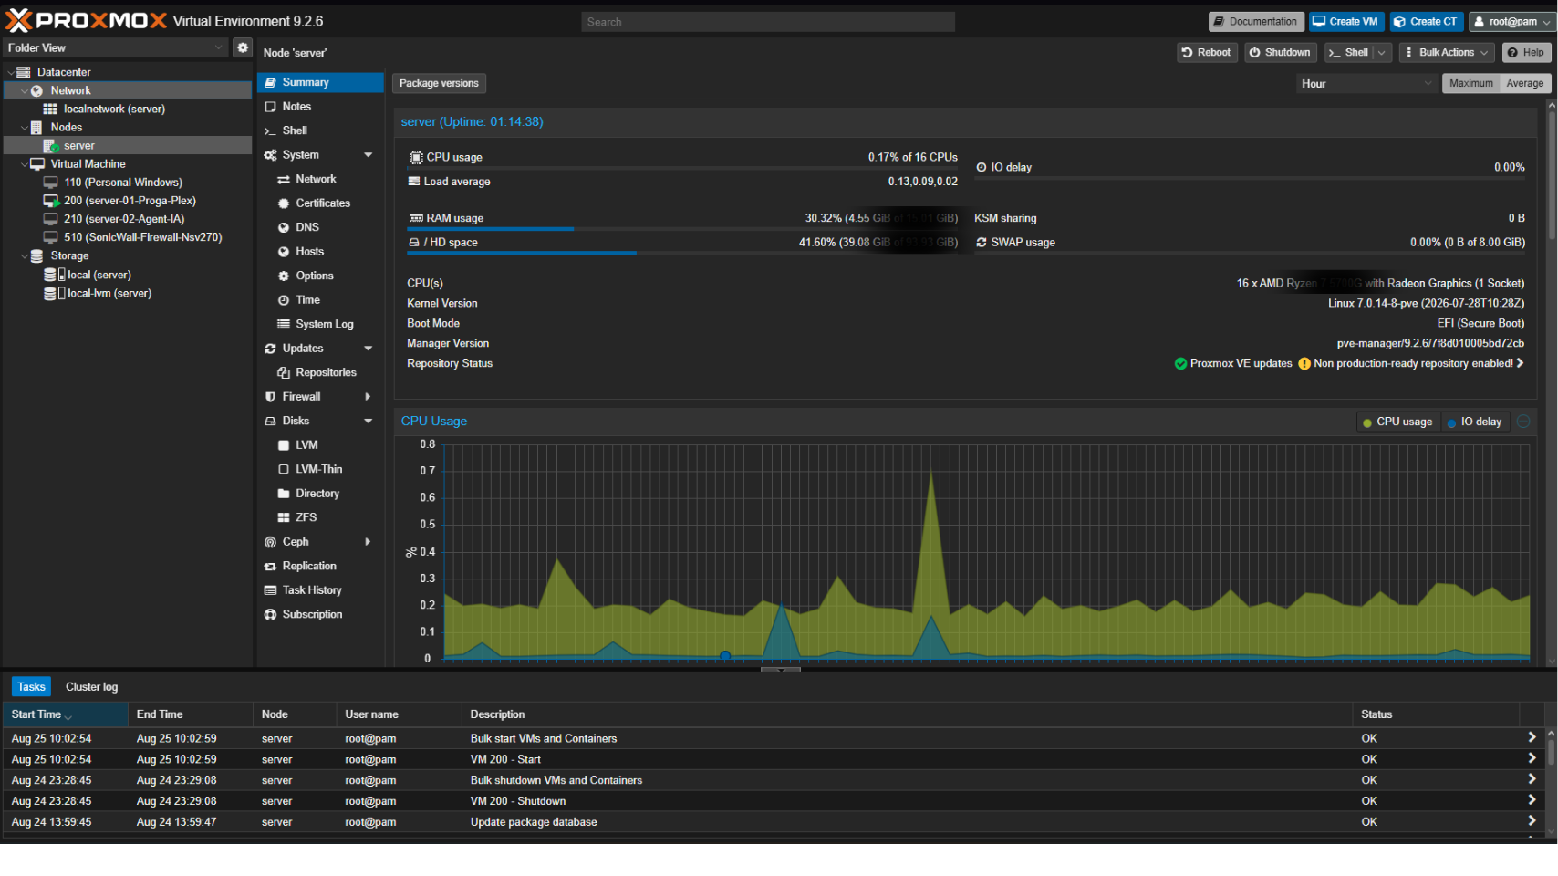Click the localnetwork (server) grid icon

click(50, 109)
